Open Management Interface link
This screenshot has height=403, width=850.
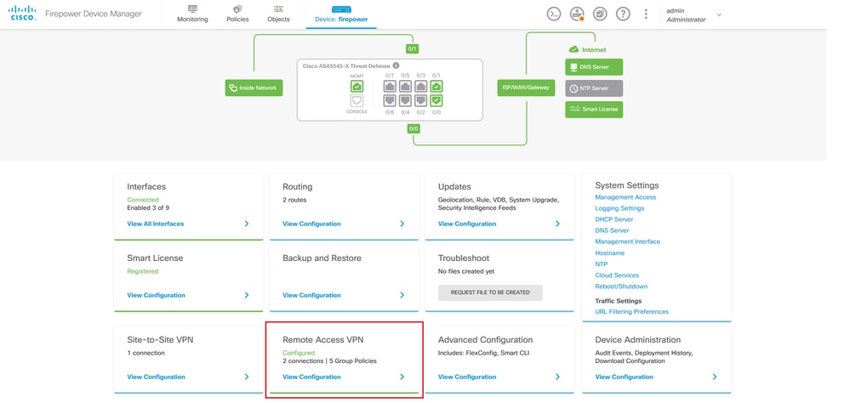point(628,241)
